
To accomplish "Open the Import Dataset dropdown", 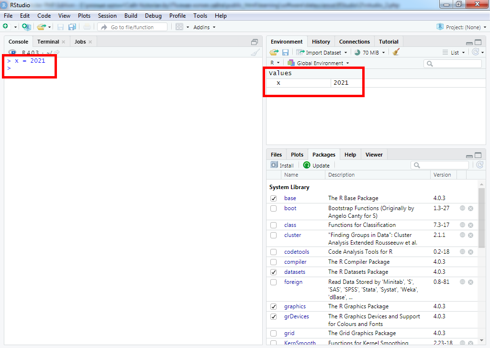I will (x=323, y=52).
